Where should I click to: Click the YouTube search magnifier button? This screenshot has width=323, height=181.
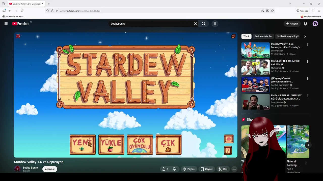pos(204,24)
